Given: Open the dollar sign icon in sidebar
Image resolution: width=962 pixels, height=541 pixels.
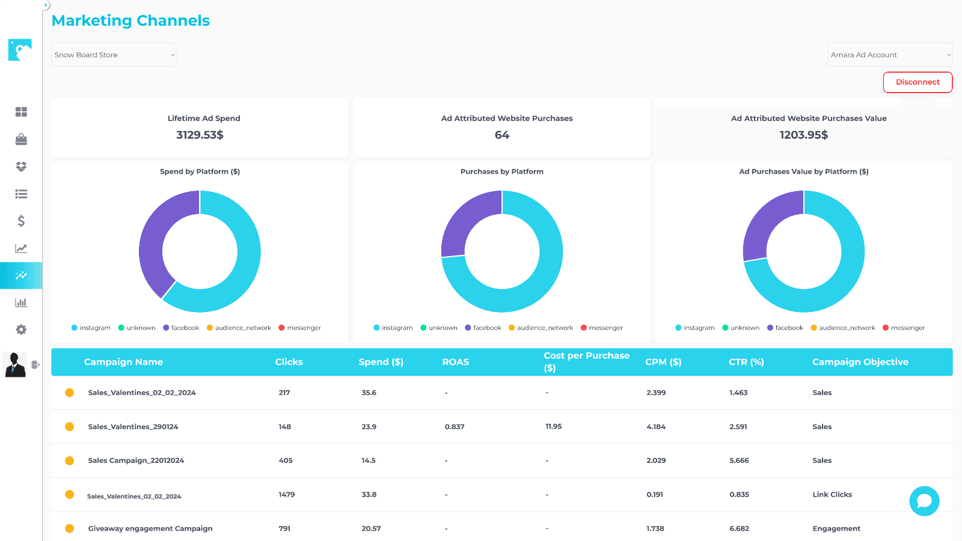Looking at the screenshot, I should (21, 221).
